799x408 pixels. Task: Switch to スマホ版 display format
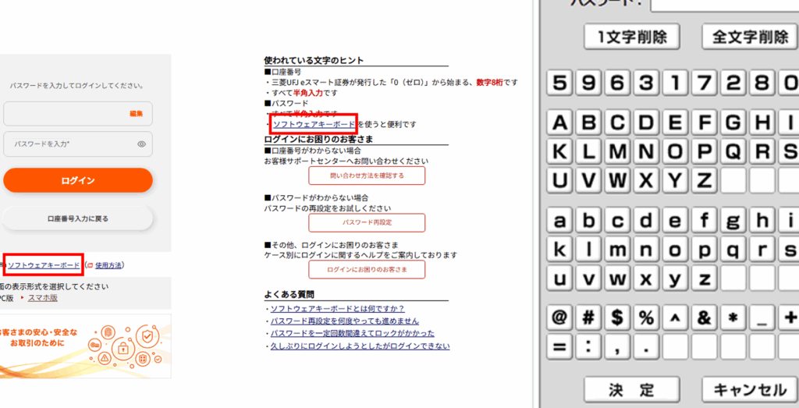click(x=44, y=298)
